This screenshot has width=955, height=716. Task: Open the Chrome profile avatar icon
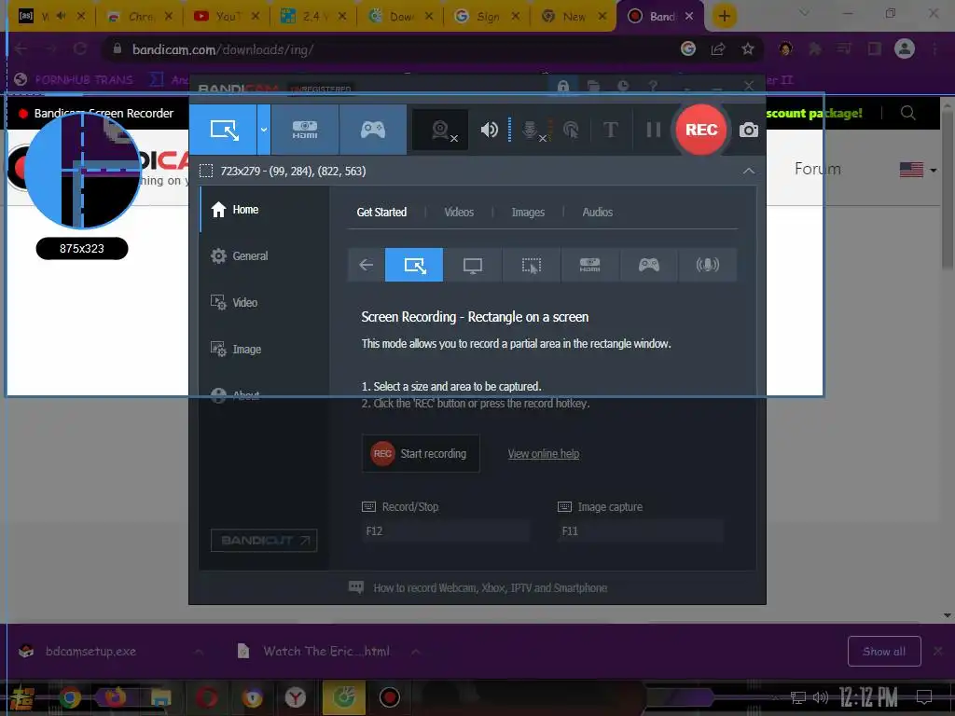pyautogui.click(x=905, y=48)
